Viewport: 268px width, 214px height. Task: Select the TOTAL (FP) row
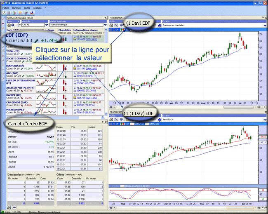pyautogui.click(x=19, y=52)
